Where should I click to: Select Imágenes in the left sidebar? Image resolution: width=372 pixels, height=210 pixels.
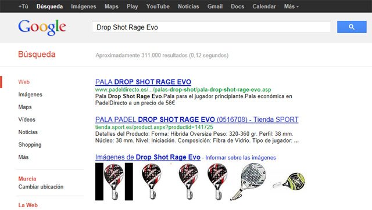[30, 95]
